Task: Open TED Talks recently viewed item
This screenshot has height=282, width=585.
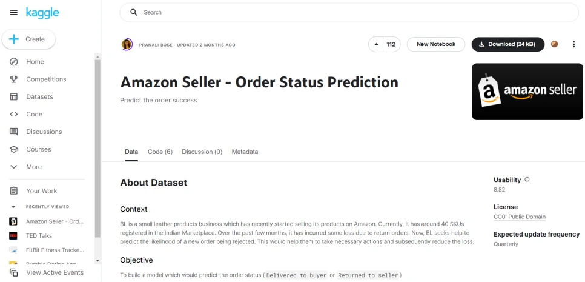Action: pos(39,236)
